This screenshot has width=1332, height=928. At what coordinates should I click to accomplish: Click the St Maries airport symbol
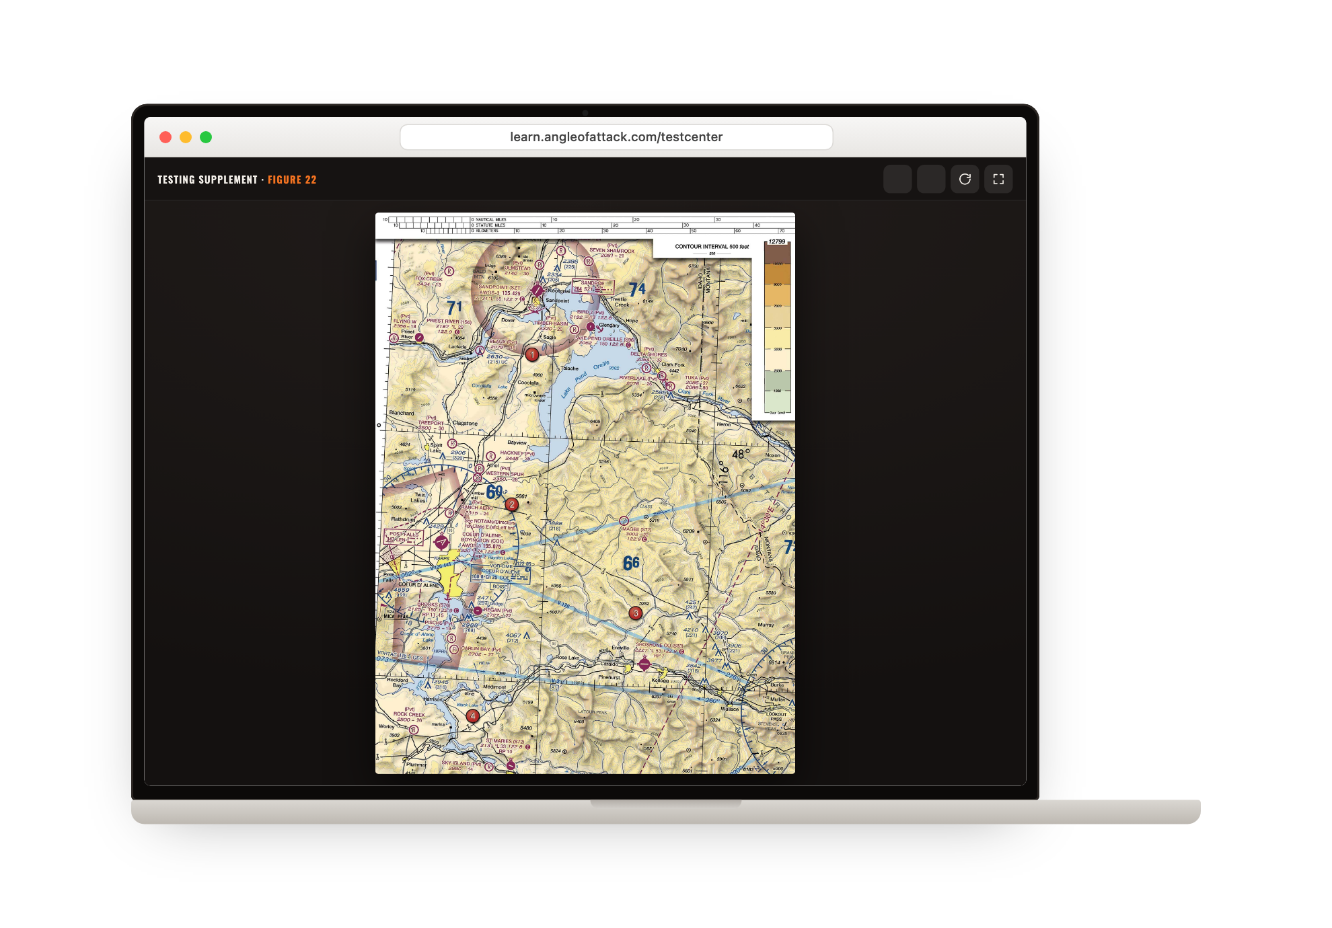pos(511,765)
